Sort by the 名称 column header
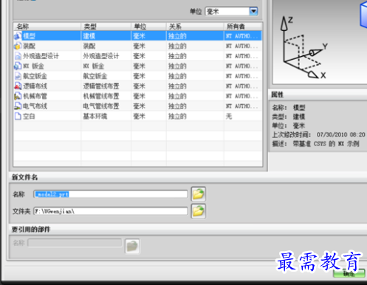This screenshot has width=367, height=285. (x=47, y=27)
